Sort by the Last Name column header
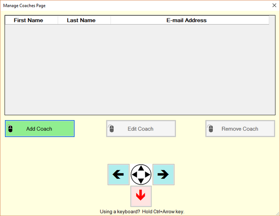The image size is (280, 216). pyautogui.click(x=84, y=20)
